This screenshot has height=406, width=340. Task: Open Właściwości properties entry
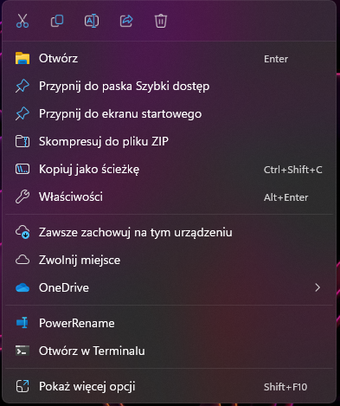click(x=169, y=197)
